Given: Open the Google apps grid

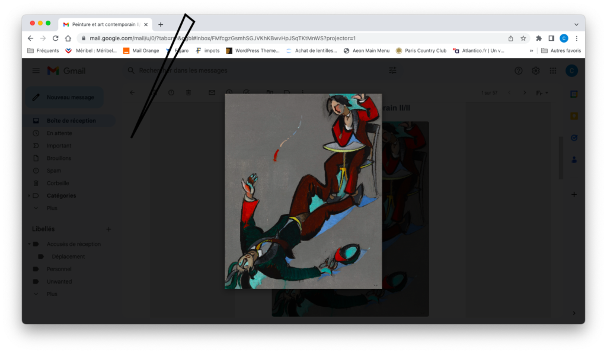Looking at the screenshot, I should point(553,70).
